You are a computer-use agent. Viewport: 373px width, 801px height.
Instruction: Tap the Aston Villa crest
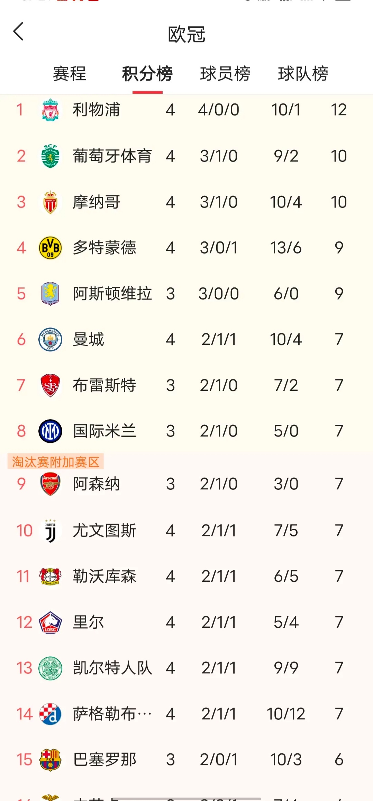[x=50, y=294]
